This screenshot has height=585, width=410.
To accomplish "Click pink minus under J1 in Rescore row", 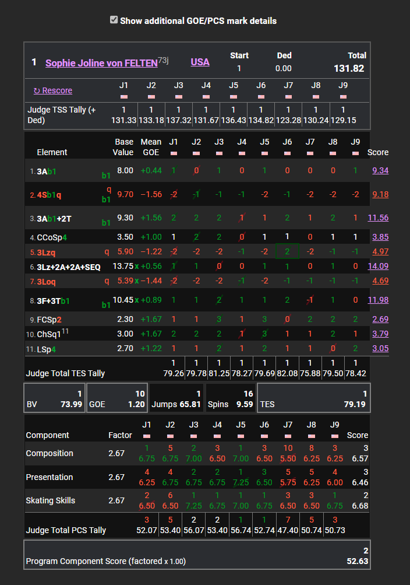I will tap(123, 96).
